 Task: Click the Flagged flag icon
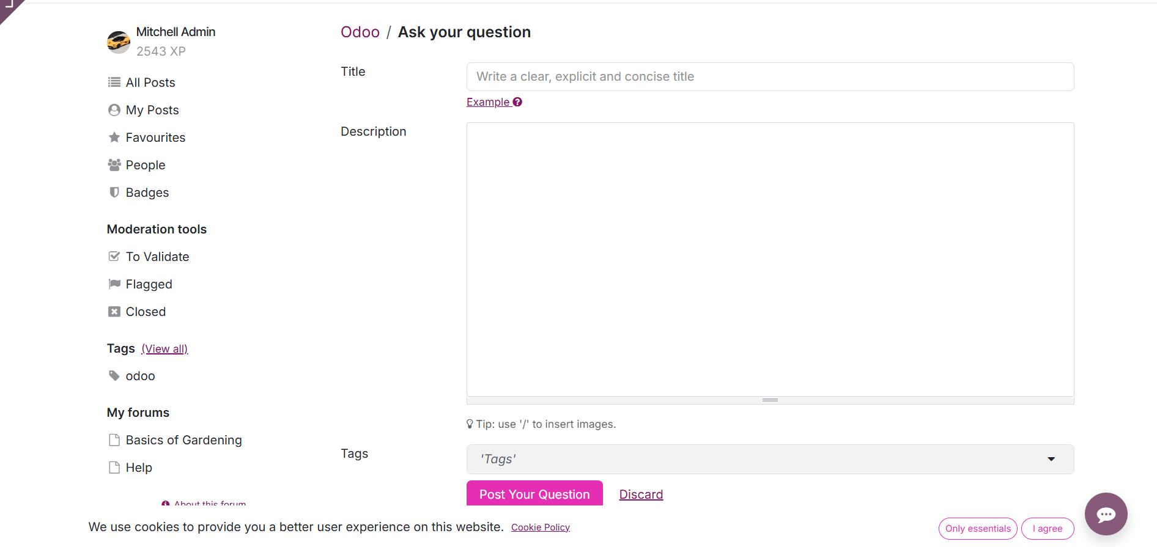coord(114,284)
